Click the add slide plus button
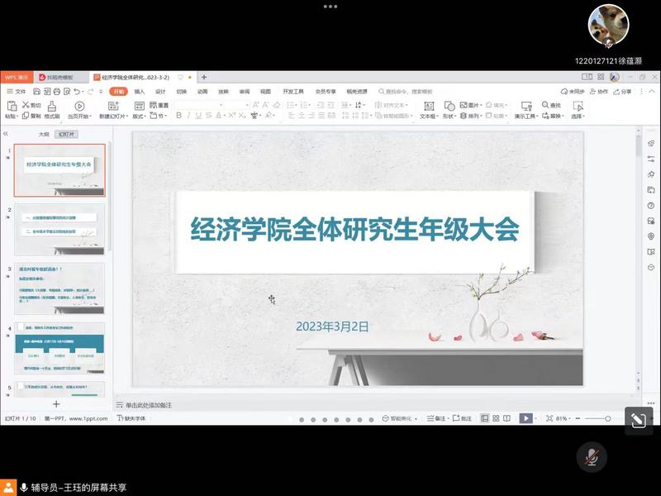 point(56,404)
